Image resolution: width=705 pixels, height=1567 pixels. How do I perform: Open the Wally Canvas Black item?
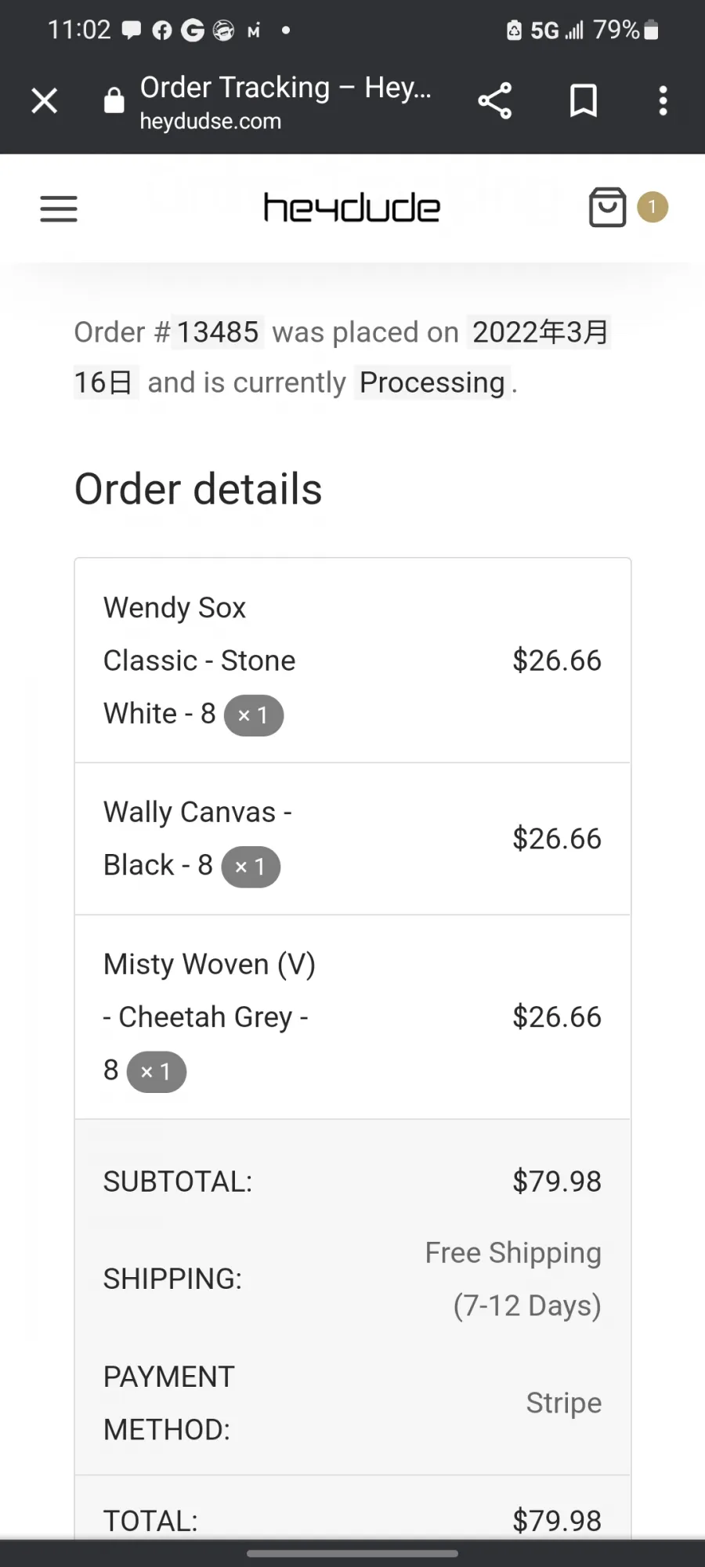pyautogui.click(x=197, y=838)
